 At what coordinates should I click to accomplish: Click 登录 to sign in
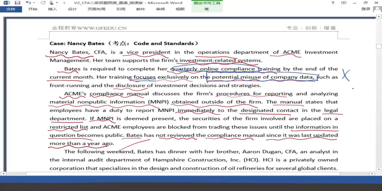click(366, 9)
